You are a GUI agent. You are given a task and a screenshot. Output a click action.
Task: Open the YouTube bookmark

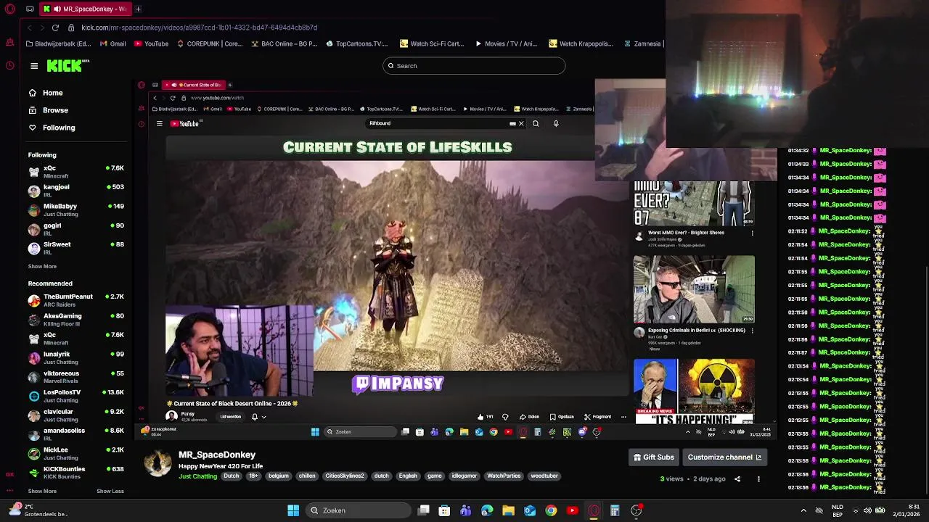151,43
